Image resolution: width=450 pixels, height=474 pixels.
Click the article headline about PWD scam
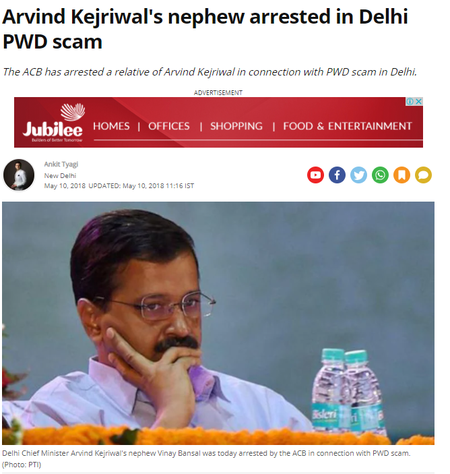coord(205,29)
